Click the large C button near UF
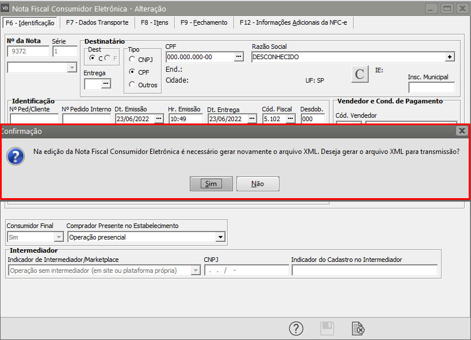Viewport: 471px width, 340px height. point(360,74)
